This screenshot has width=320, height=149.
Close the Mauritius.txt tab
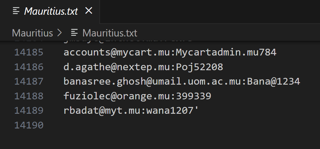click(89, 11)
